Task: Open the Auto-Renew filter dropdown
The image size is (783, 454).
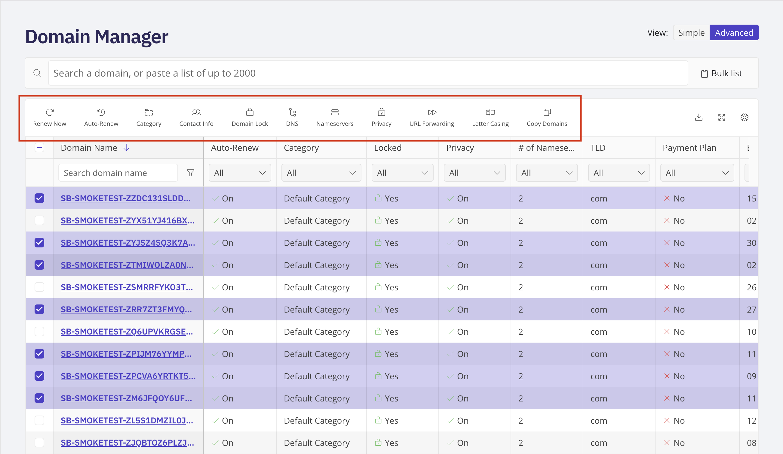Action: click(x=240, y=173)
